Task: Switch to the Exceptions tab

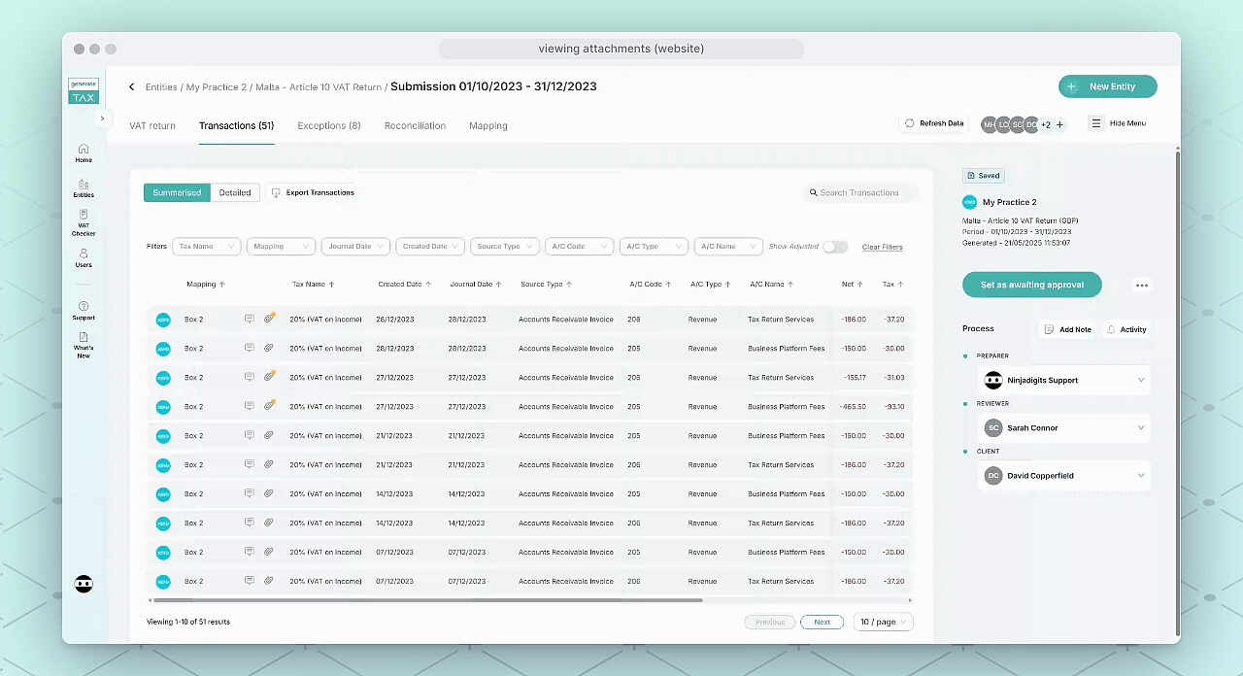Action: click(330, 125)
